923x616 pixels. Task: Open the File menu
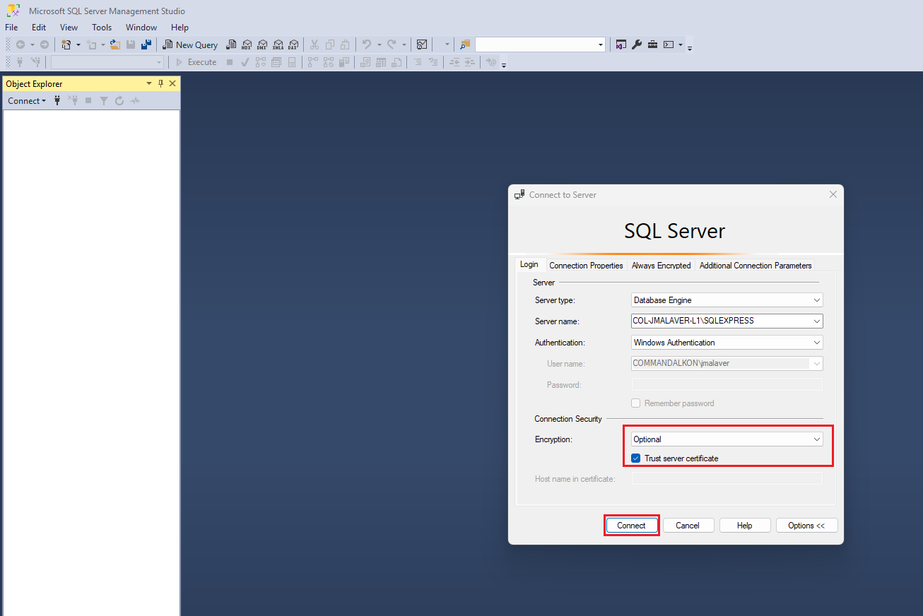[11, 28]
